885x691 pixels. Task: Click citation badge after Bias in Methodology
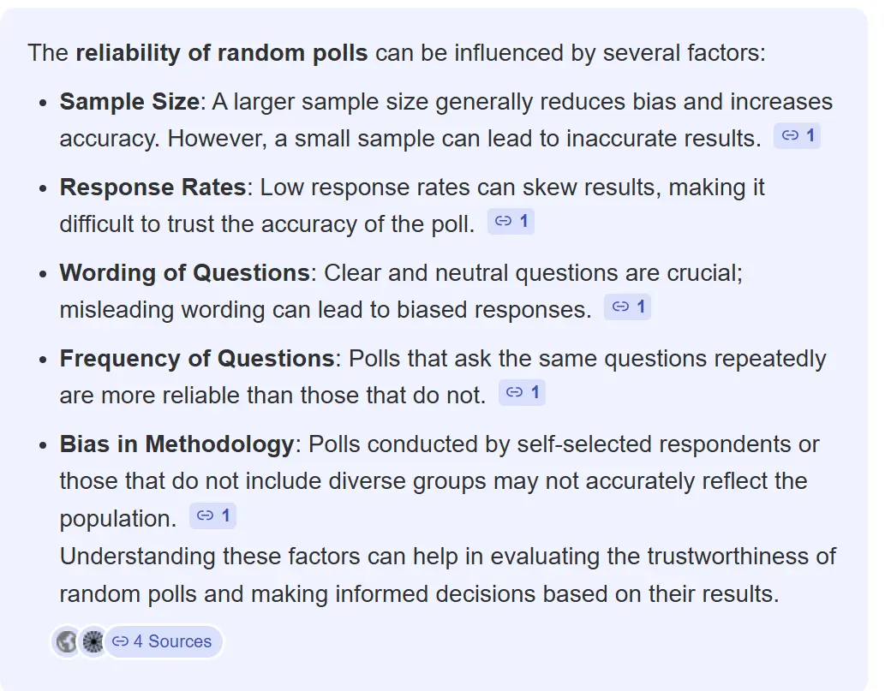pyautogui.click(x=212, y=516)
